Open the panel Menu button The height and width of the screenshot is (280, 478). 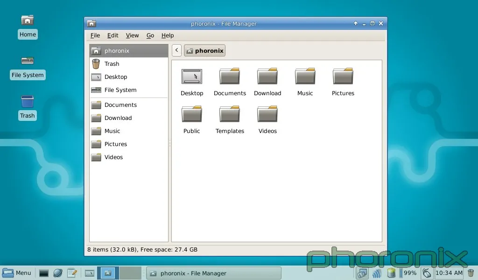pyautogui.click(x=17, y=273)
